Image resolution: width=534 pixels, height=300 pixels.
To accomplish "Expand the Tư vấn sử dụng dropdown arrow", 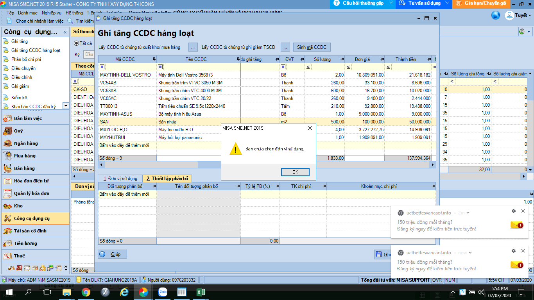I will point(448,3).
